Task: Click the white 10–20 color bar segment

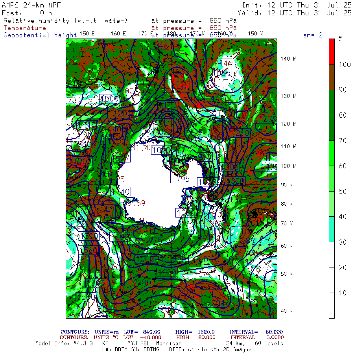Action: [x=332, y=280]
